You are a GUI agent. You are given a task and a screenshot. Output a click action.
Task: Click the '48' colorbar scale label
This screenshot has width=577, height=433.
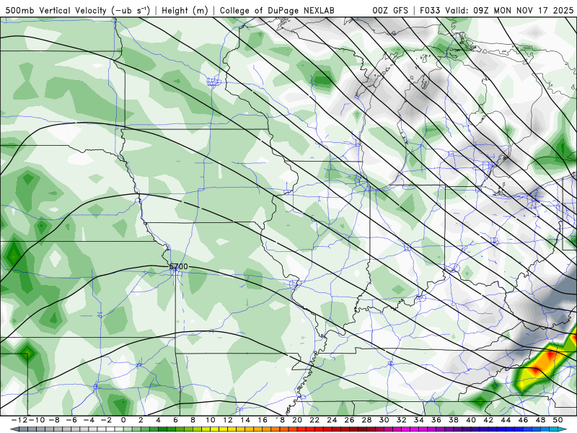540,420
